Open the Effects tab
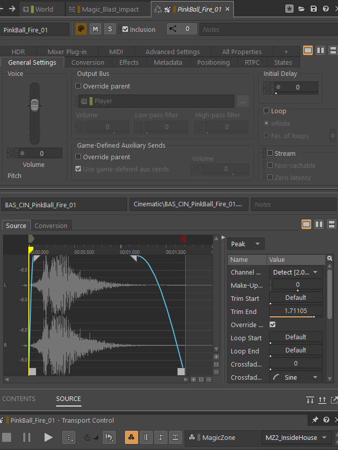 [x=129, y=62]
